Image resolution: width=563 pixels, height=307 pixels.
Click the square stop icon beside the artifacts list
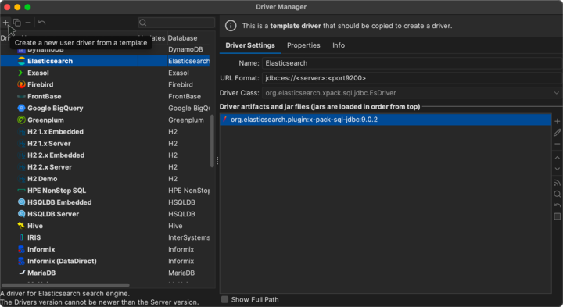(558, 216)
